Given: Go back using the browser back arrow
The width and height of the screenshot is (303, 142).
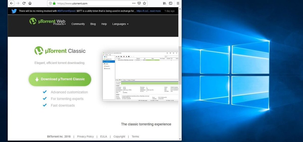Looking at the screenshot, I should point(11,4).
